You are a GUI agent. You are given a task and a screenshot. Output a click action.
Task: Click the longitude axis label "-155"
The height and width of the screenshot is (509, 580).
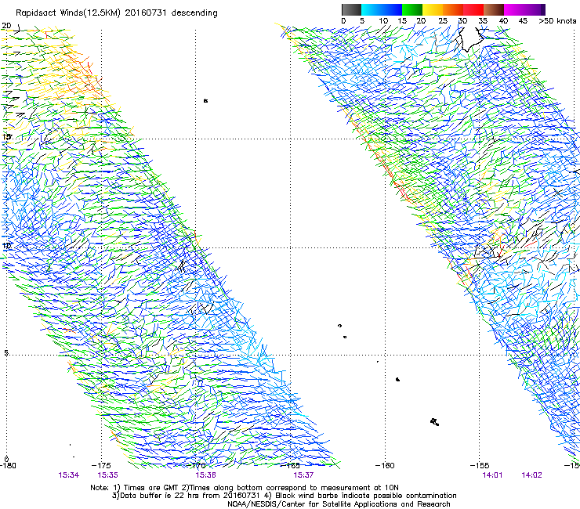click(480, 465)
